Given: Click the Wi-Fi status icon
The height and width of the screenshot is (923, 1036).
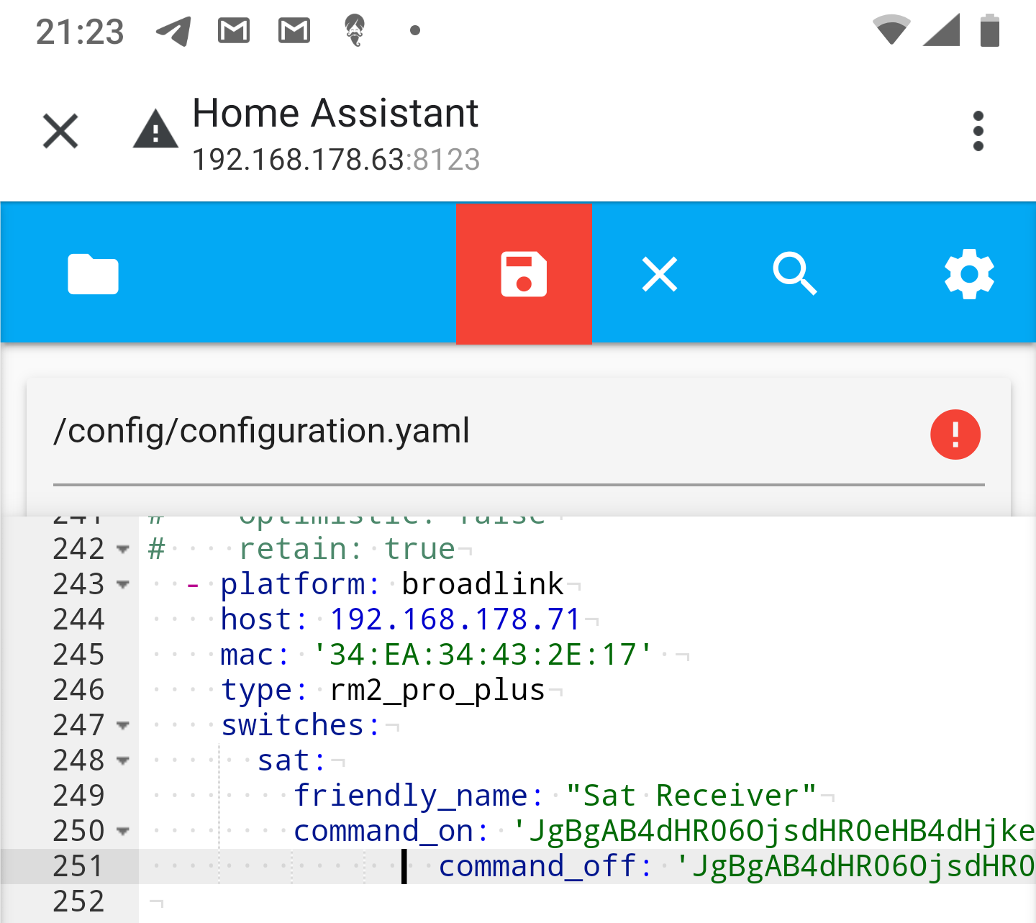Looking at the screenshot, I should point(891,30).
